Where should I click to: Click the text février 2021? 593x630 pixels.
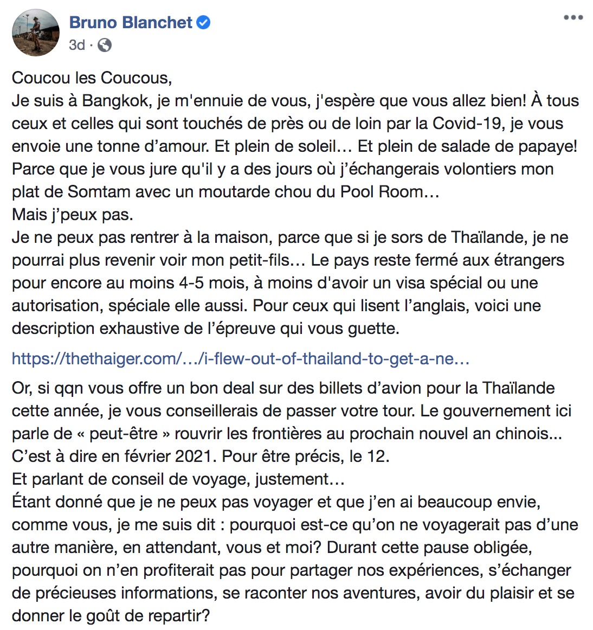pyautogui.click(x=171, y=457)
